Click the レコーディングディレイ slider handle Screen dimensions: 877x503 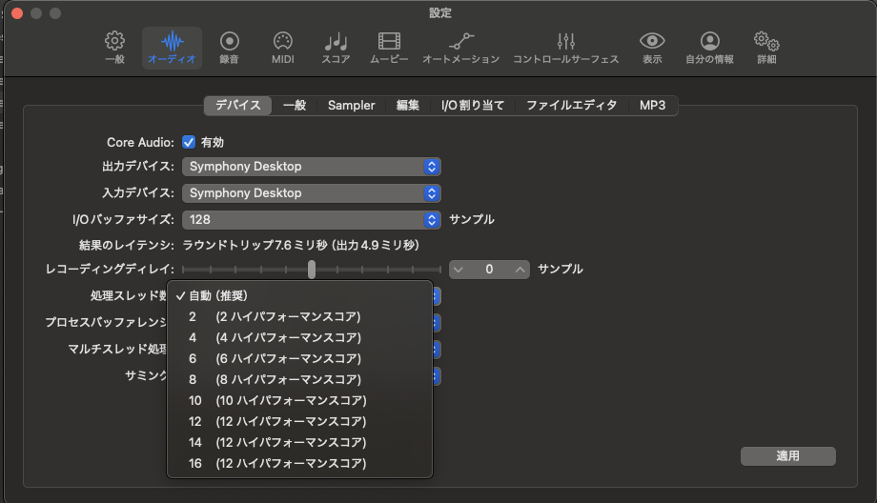pos(312,270)
